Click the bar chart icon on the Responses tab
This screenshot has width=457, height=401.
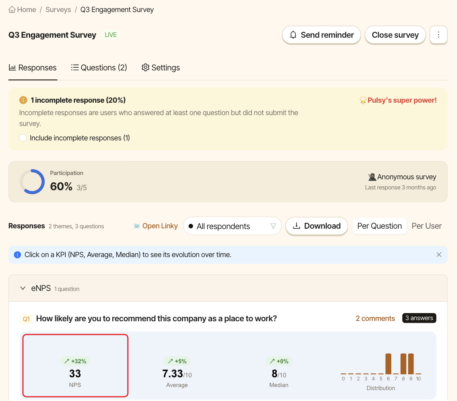12,67
